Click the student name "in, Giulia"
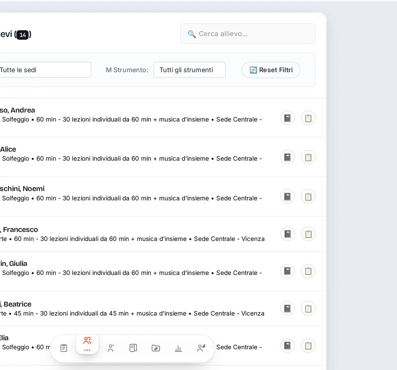This screenshot has width=397, height=370. (14, 263)
